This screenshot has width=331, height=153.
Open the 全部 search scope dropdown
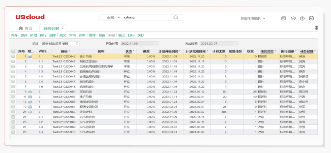point(113,18)
